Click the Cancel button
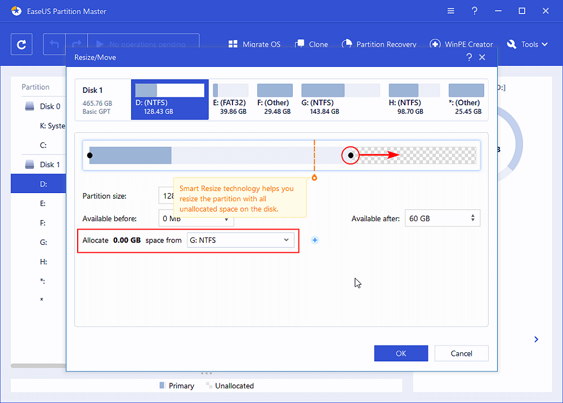Screen dimensions: 563x403 point(462,353)
